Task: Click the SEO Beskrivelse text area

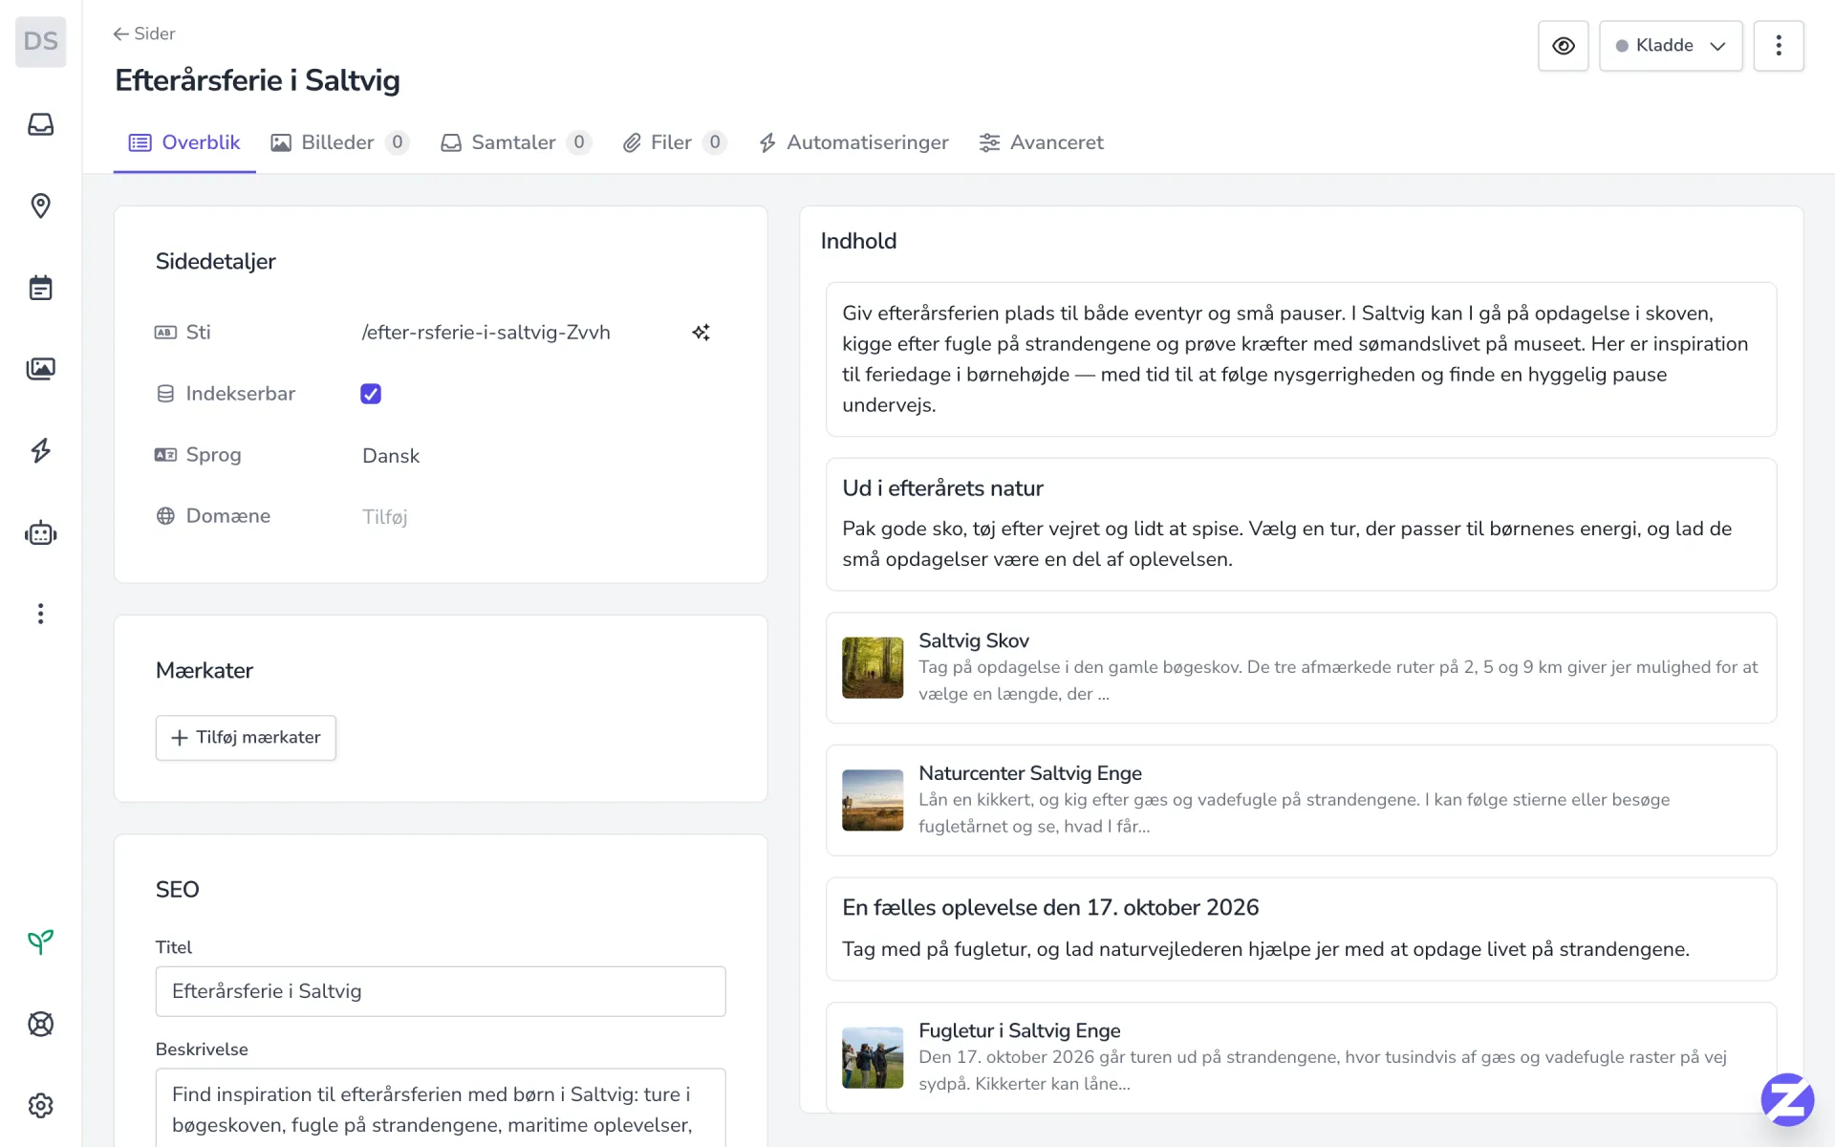Action: pyautogui.click(x=441, y=1109)
